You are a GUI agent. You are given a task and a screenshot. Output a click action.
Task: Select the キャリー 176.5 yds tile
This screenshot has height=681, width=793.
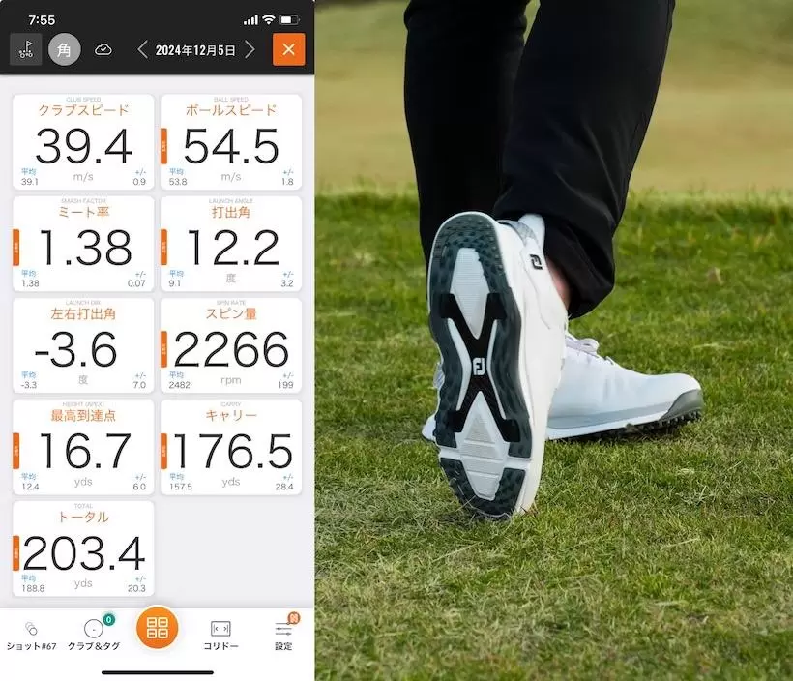231,447
